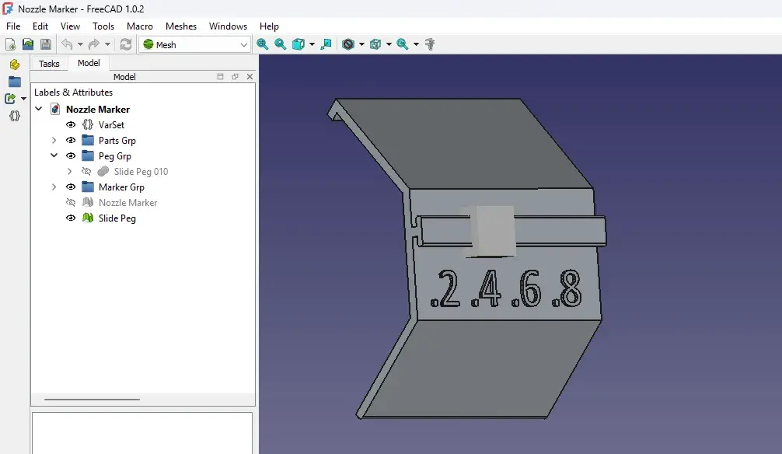Click the draw style icon

(348, 44)
